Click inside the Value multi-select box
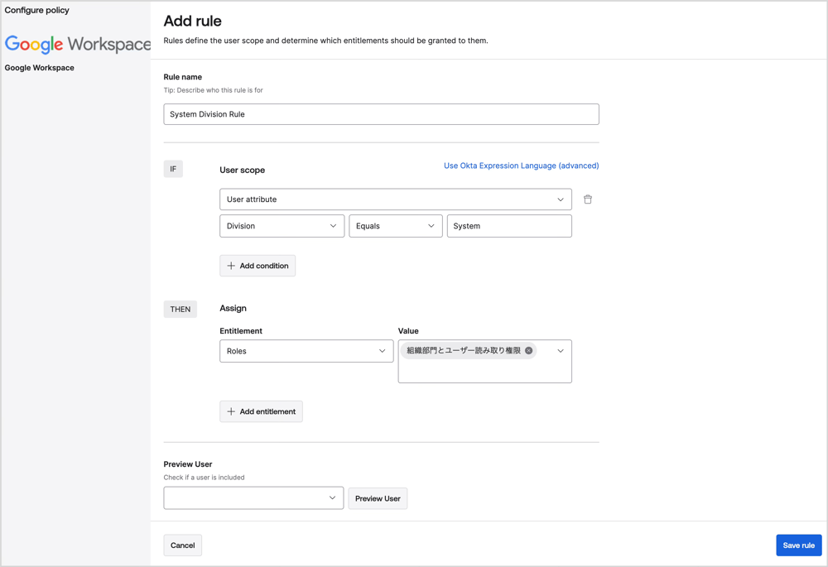Viewport: 828px width, 567px height. point(484,361)
